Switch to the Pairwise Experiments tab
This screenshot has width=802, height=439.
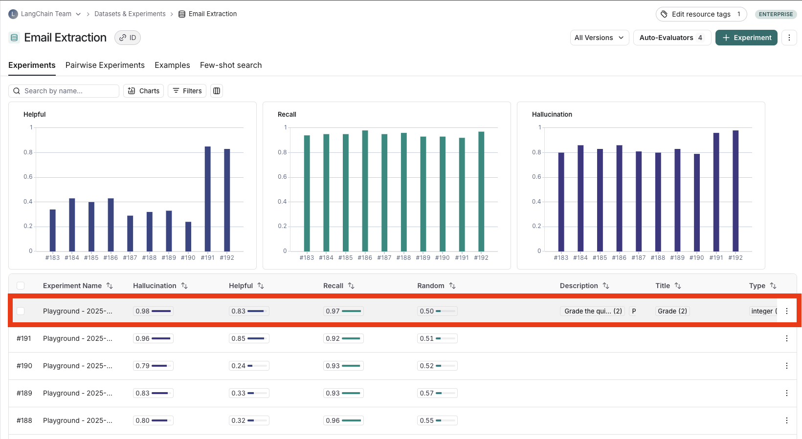[x=105, y=65]
